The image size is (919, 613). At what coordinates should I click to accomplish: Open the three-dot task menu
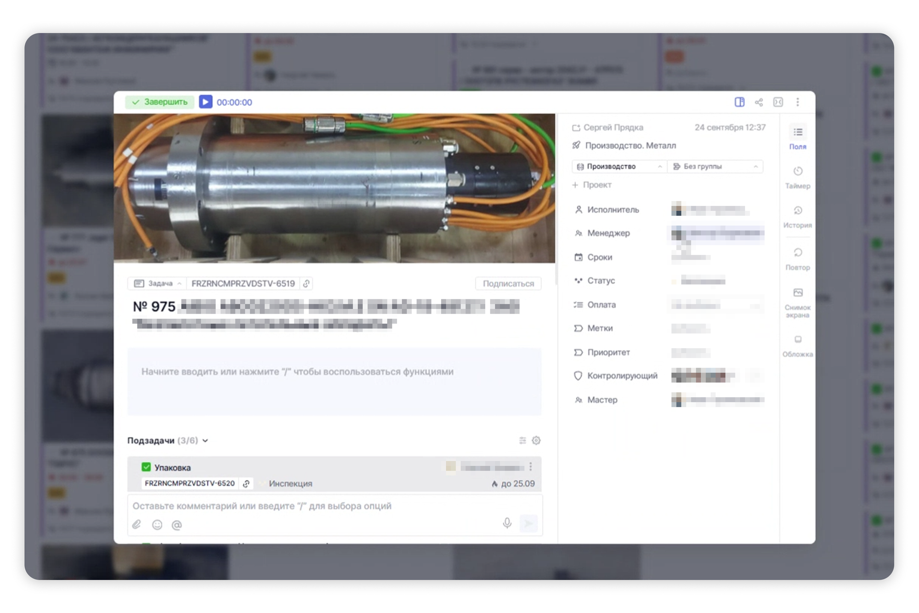click(x=798, y=102)
